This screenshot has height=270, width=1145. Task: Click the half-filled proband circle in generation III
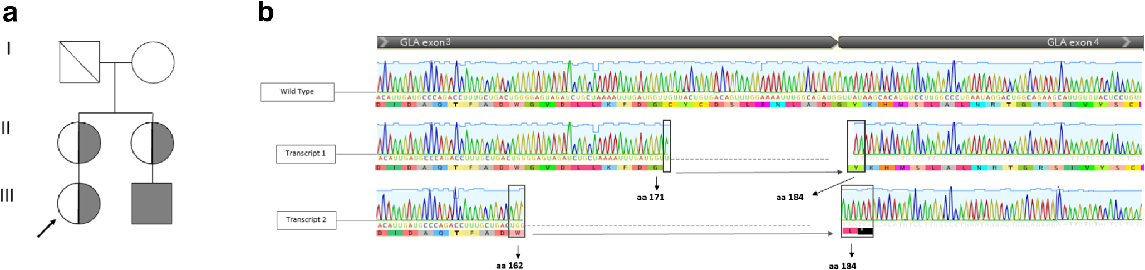pos(79,203)
